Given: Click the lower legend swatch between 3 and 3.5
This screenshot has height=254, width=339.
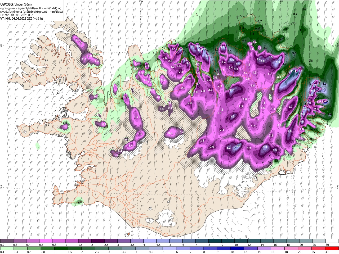Looking at the screenshot, I should (x=115, y=248).
